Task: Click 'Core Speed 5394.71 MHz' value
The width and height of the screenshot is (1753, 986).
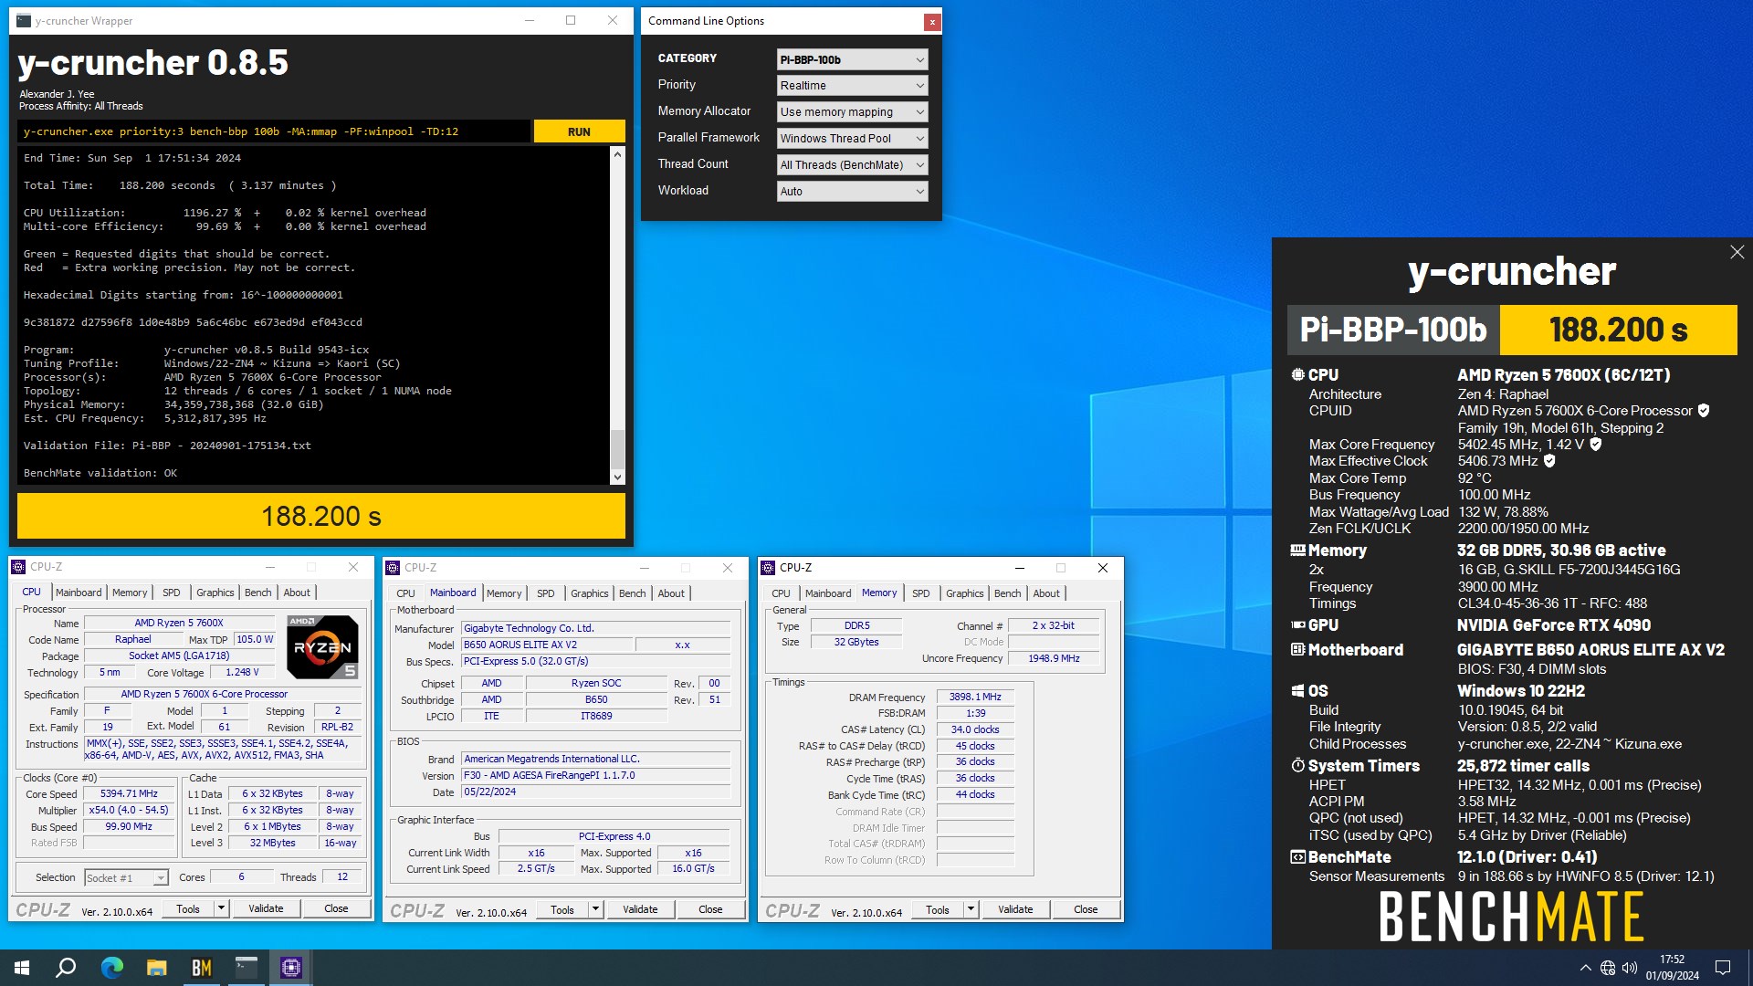Action: 129,794
